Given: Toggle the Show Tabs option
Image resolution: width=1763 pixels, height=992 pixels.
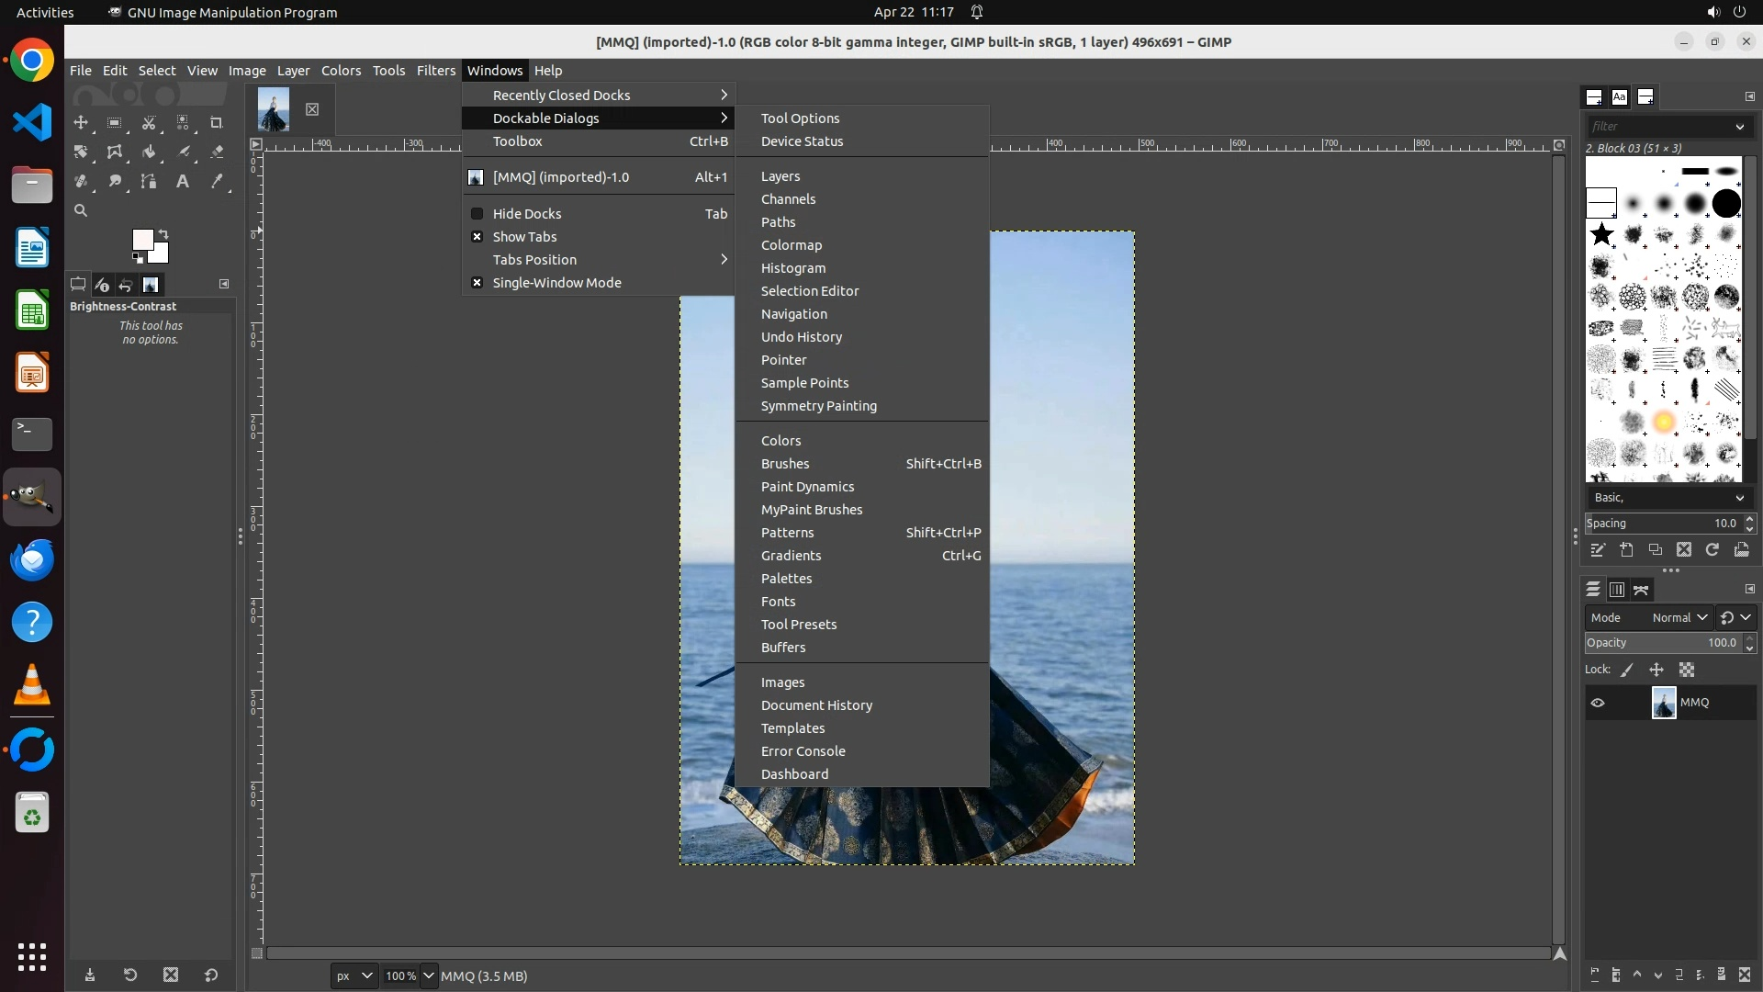Looking at the screenshot, I should 524,237.
